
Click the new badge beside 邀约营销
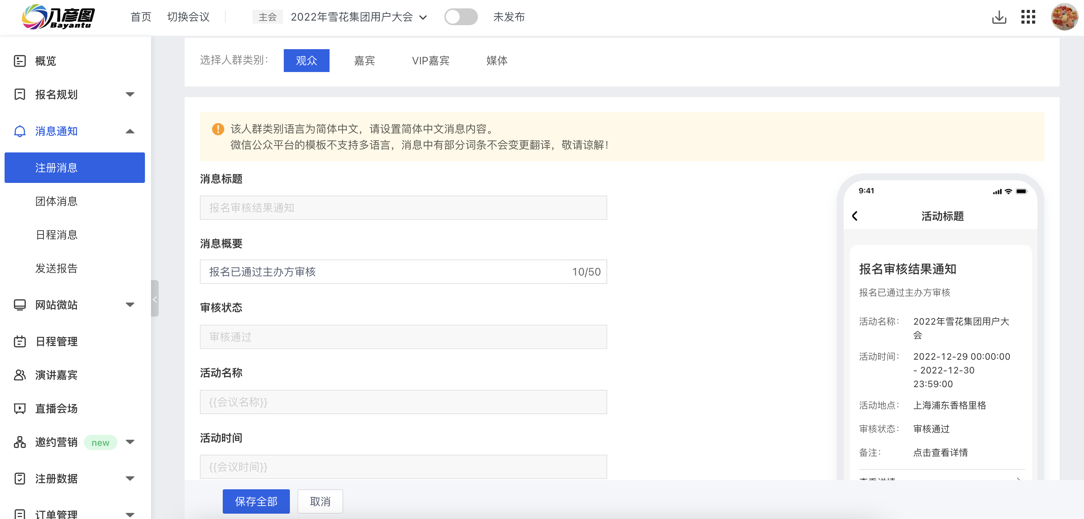(x=100, y=442)
